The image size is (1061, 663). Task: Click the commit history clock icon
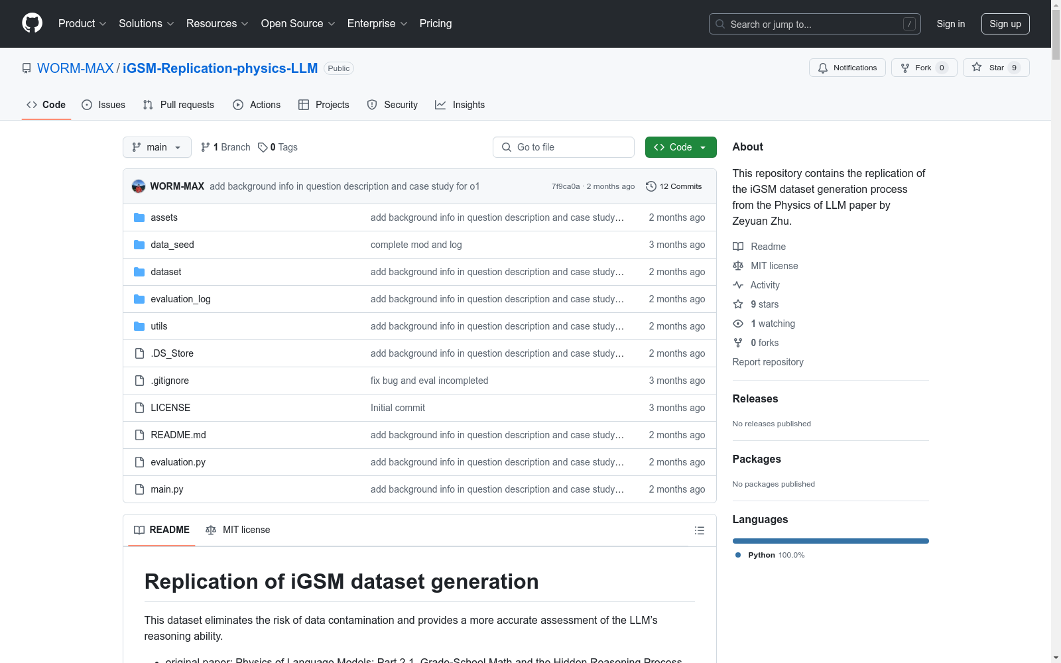651,186
